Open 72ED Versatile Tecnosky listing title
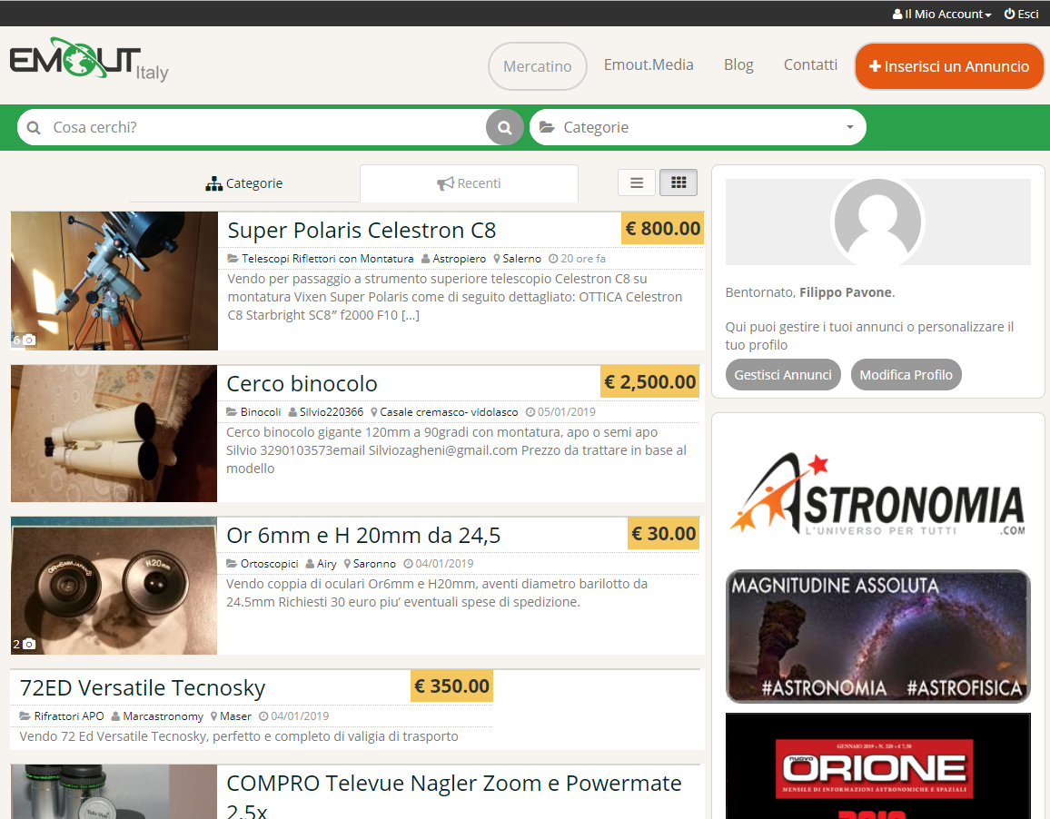The height and width of the screenshot is (819, 1050). 143,688
